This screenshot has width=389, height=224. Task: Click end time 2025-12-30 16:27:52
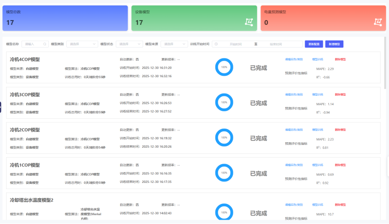157,111
